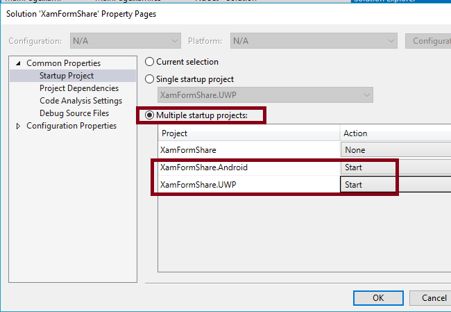The image size is (451, 312).
Task: Select the XamFormShare.Android project cell
Action: click(249, 167)
